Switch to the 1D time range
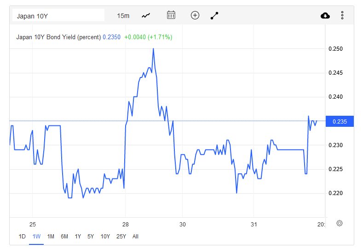 22,237
